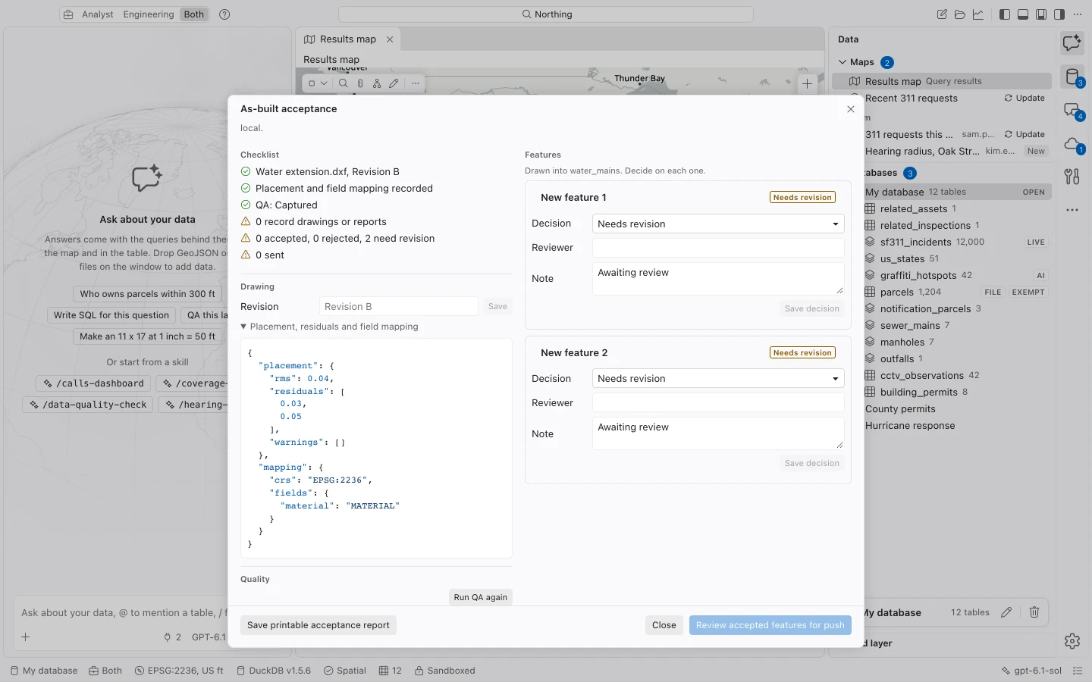Open the database sidebar icon with badge 3
This screenshot has width=1092, height=682.
coord(1072,77)
